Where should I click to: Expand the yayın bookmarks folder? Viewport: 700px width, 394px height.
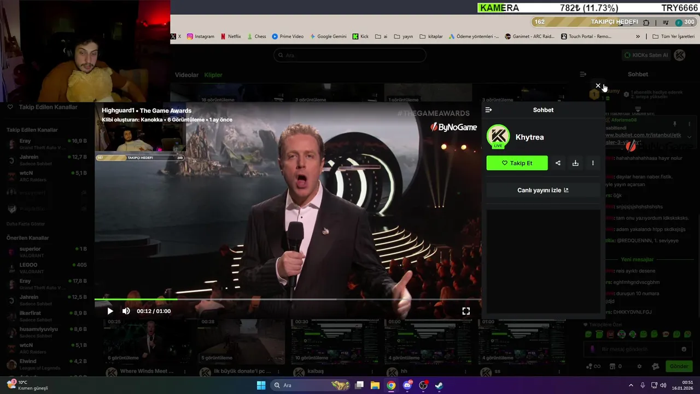(x=404, y=37)
